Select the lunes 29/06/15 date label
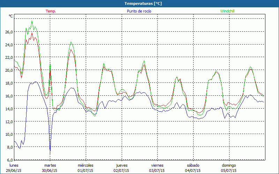Viewport: 279px width, 174px height. pos(14,168)
